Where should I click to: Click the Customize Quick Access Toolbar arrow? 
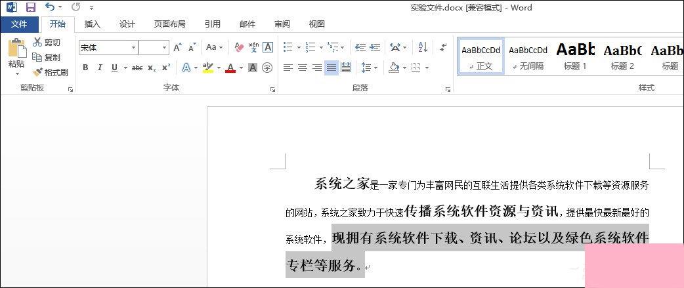(x=91, y=8)
